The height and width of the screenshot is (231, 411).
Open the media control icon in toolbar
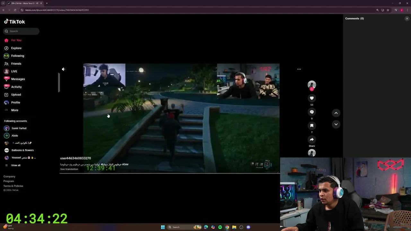click(396, 10)
